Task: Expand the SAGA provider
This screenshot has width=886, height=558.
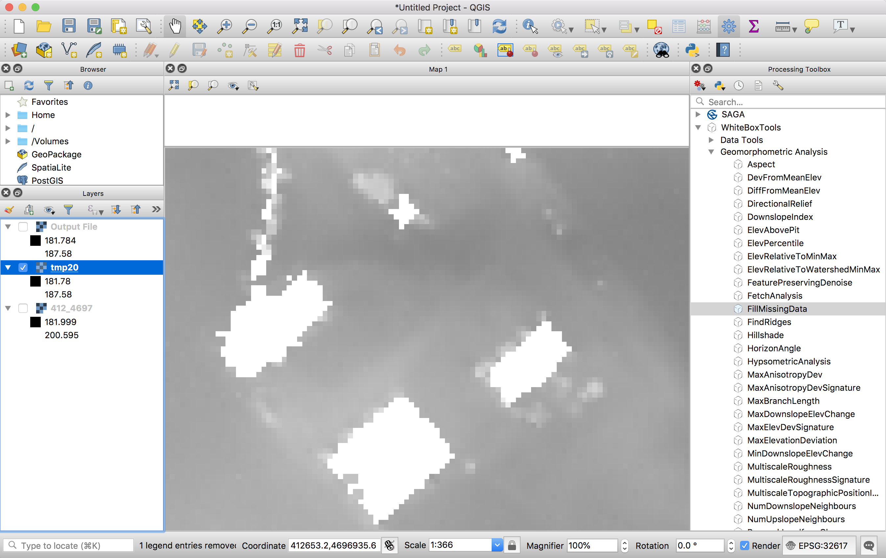Action: pos(698,114)
